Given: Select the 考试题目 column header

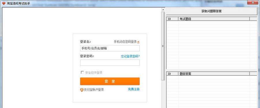Looking at the screenshot, I should pyautogui.click(x=214, y=19).
